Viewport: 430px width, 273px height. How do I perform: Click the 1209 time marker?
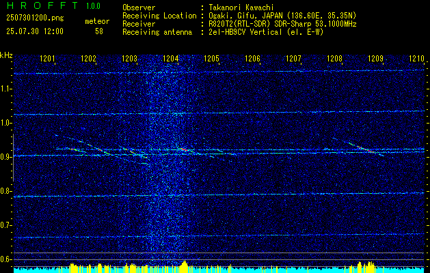point(376,59)
